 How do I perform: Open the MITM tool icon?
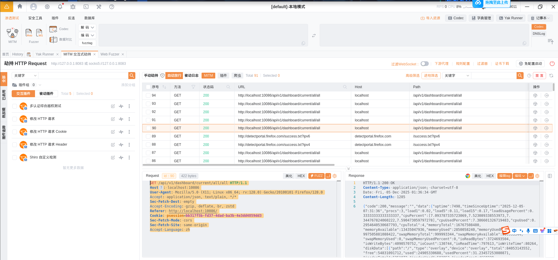12,34
